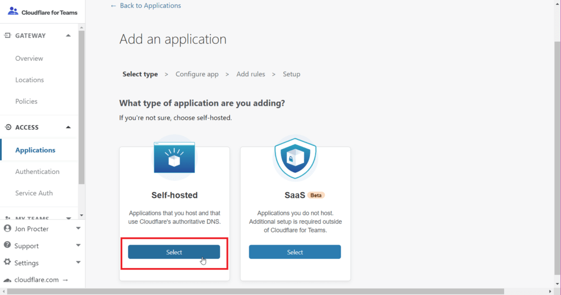Click the SaaS shield illustration
561x295 pixels.
coord(295,158)
